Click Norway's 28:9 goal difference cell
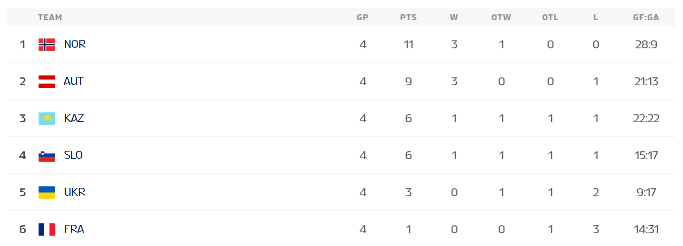This screenshot has height=246, width=683. tap(646, 44)
